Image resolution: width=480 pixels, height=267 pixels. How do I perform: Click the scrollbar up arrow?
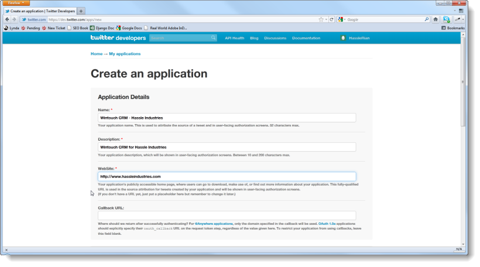[x=463, y=35]
